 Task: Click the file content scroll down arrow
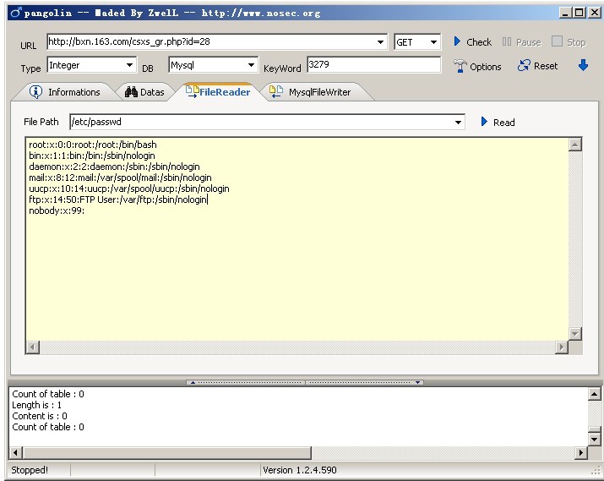pyautogui.click(x=574, y=334)
